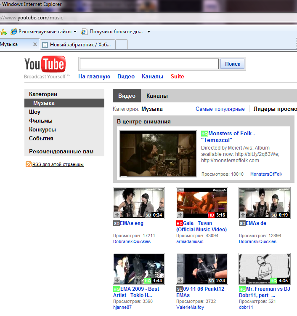
Task: Open 09 11 06 Punkt12 EMAs title link
Action: (x=200, y=292)
